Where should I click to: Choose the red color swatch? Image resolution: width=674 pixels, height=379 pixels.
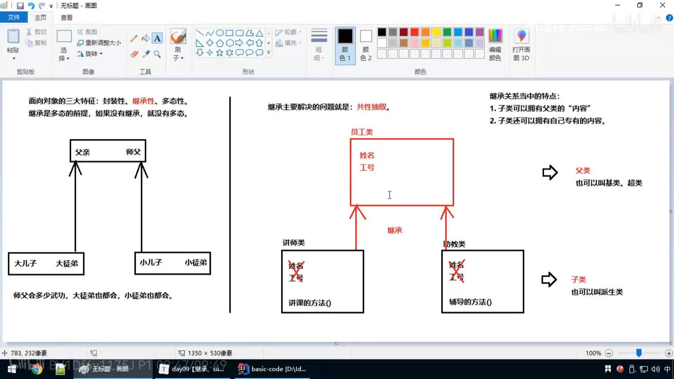point(414,32)
